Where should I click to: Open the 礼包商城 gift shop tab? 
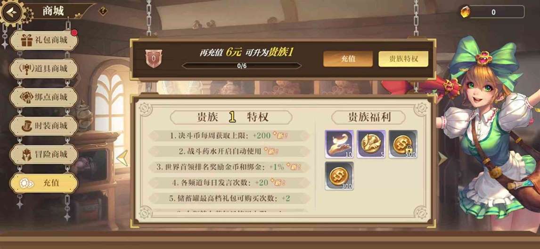pyautogui.click(x=44, y=40)
